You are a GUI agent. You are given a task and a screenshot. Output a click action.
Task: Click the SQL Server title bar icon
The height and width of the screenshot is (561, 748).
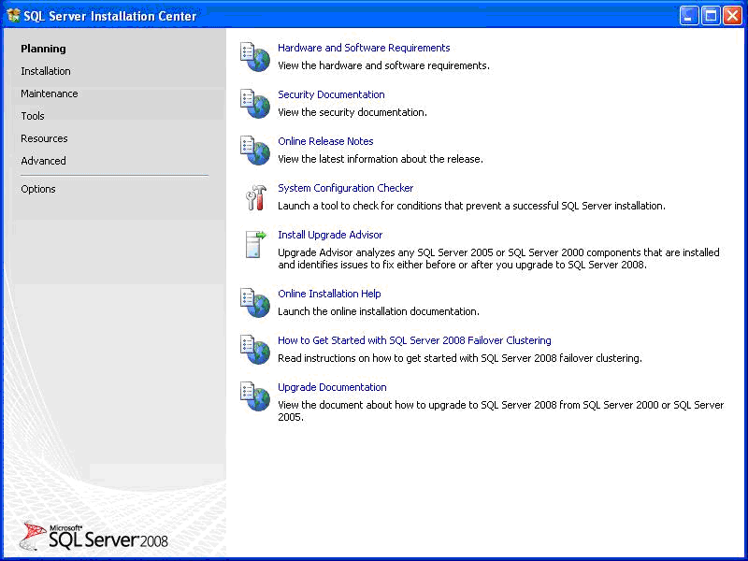13,15
